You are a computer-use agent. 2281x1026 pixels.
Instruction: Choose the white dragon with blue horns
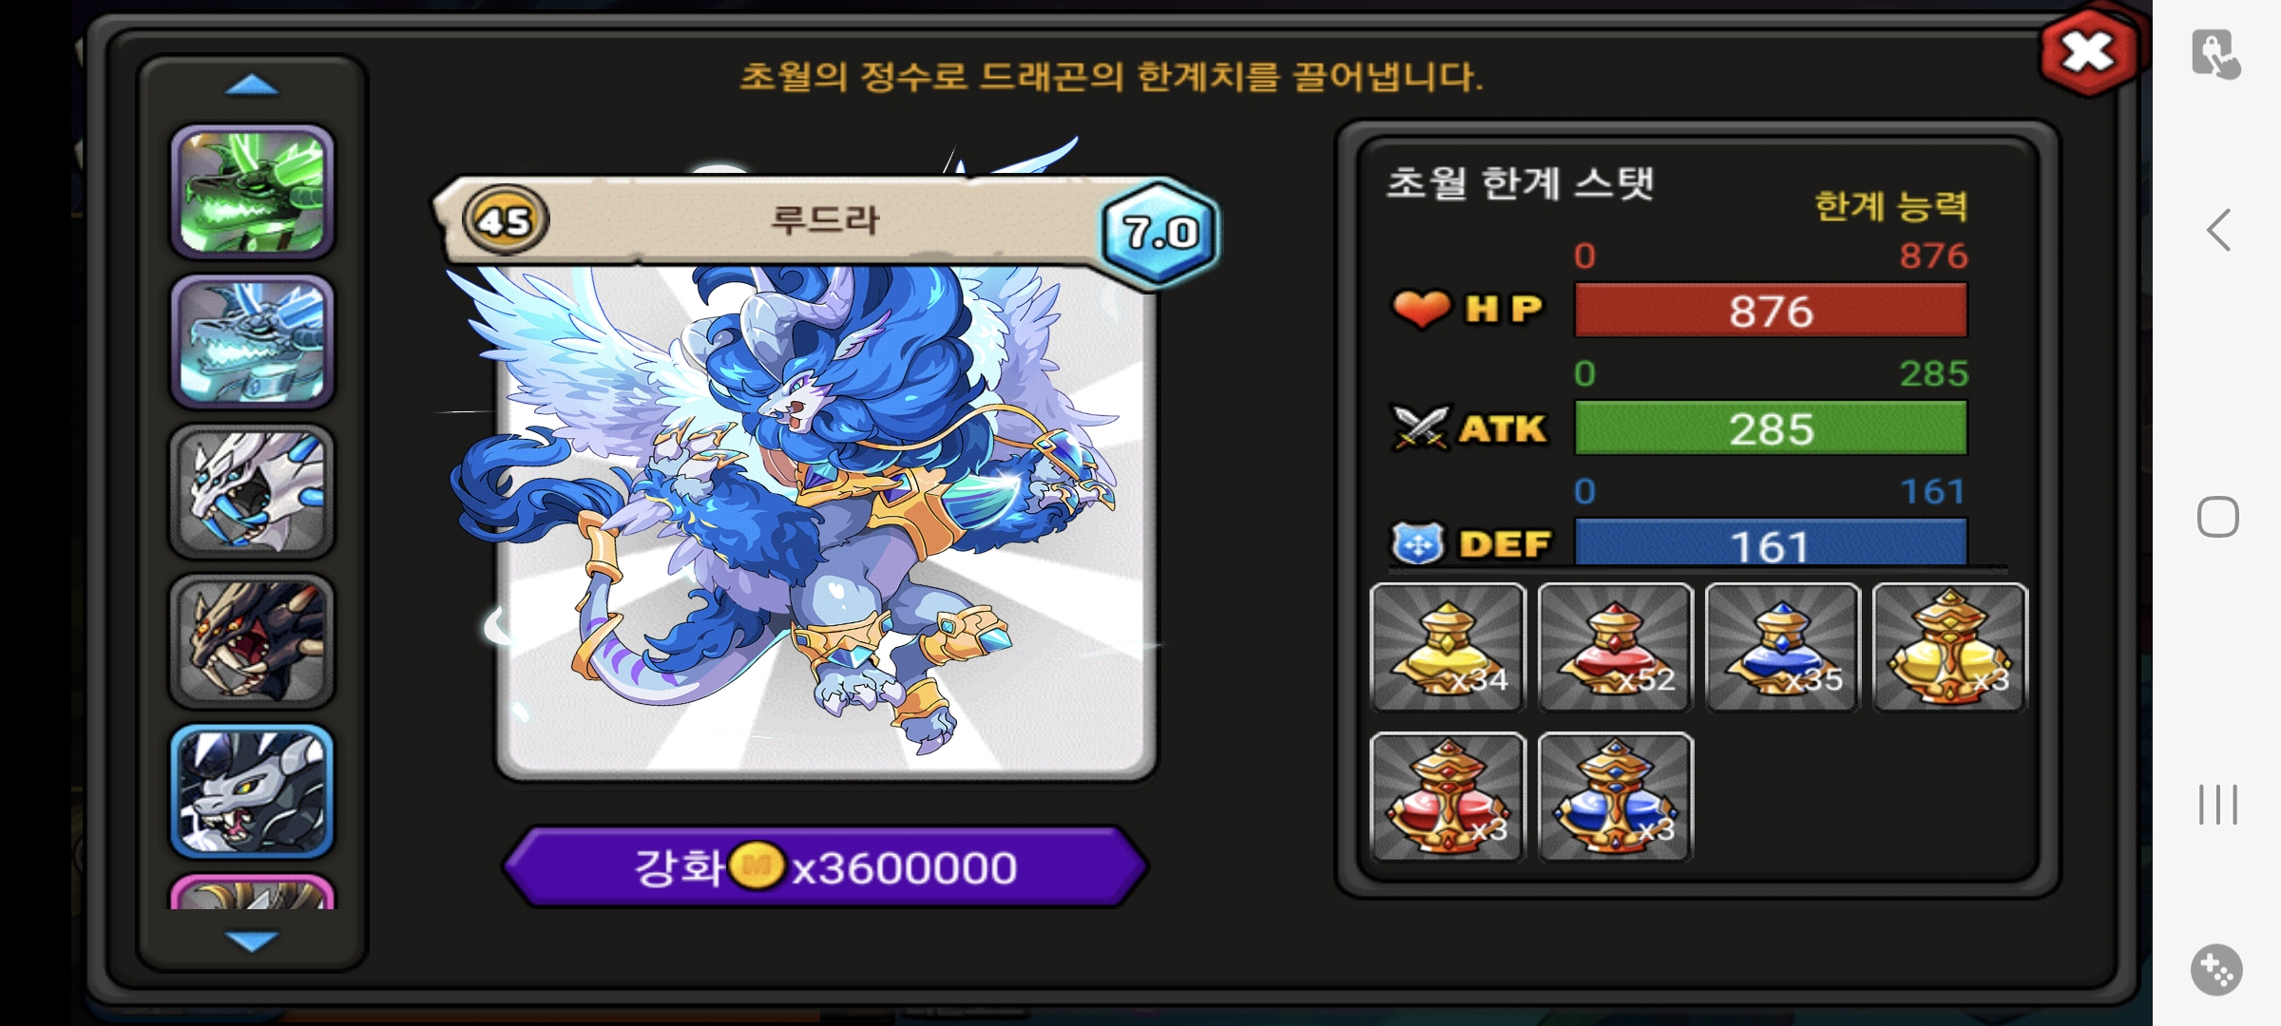(x=252, y=491)
